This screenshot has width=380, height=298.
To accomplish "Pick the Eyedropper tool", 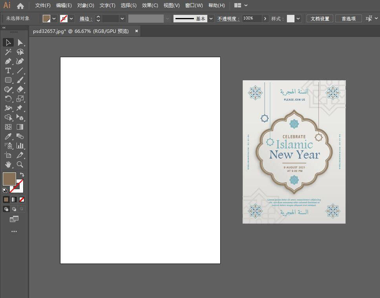I will point(8,136).
